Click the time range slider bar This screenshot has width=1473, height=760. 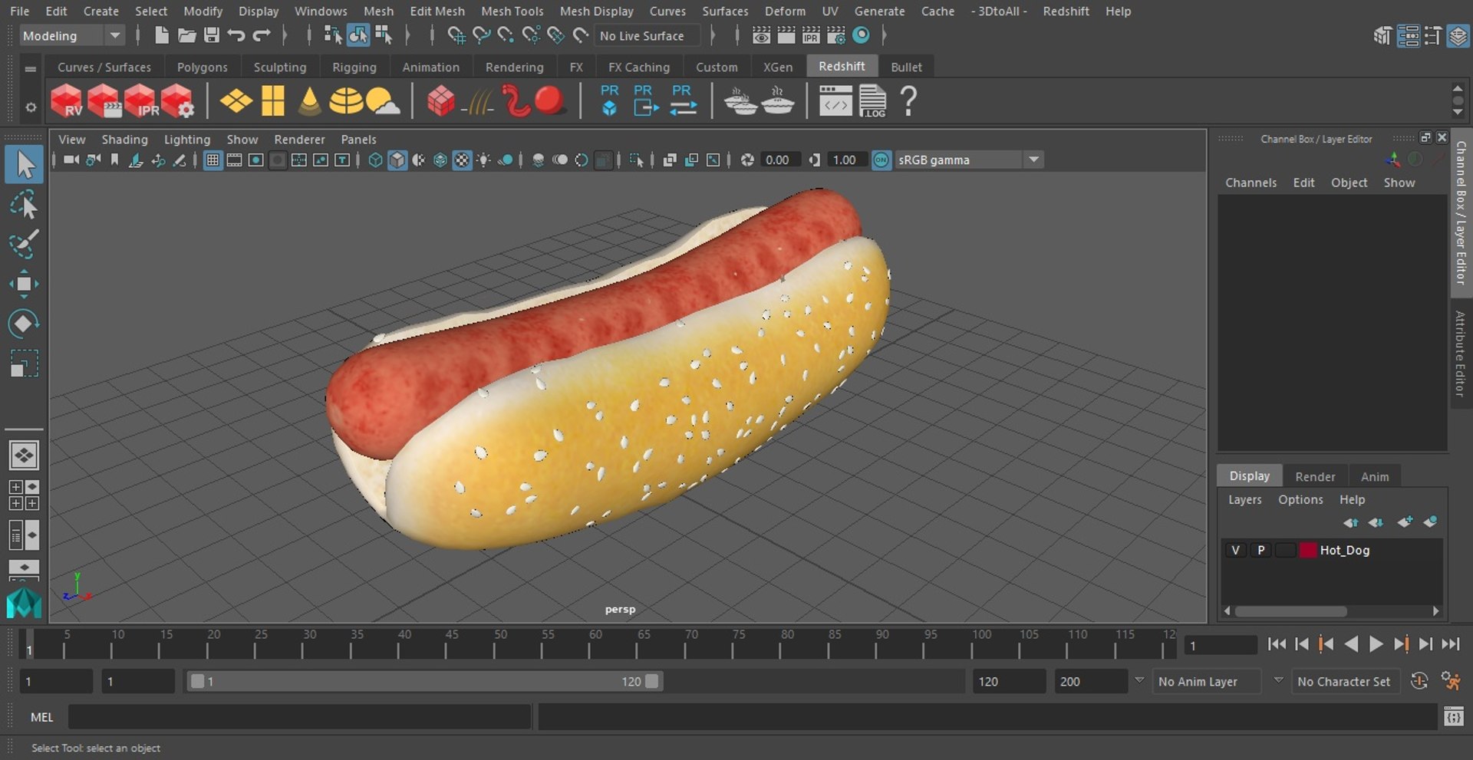click(x=424, y=681)
